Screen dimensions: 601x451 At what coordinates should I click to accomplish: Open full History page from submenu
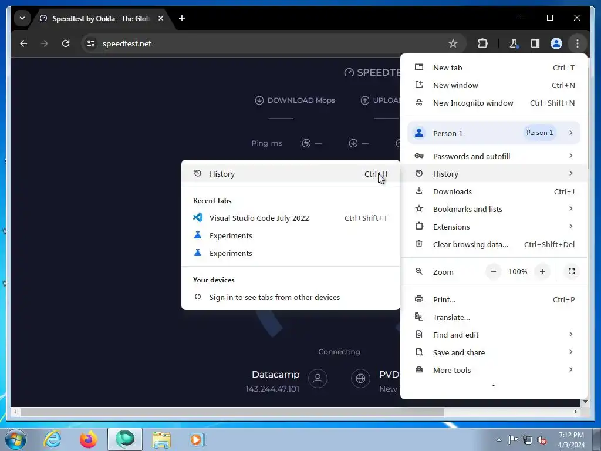pyautogui.click(x=291, y=174)
